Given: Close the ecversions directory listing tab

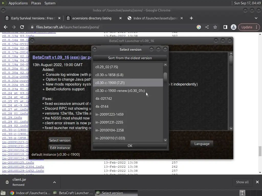Looking at the screenshot, I should tap(121, 18).
